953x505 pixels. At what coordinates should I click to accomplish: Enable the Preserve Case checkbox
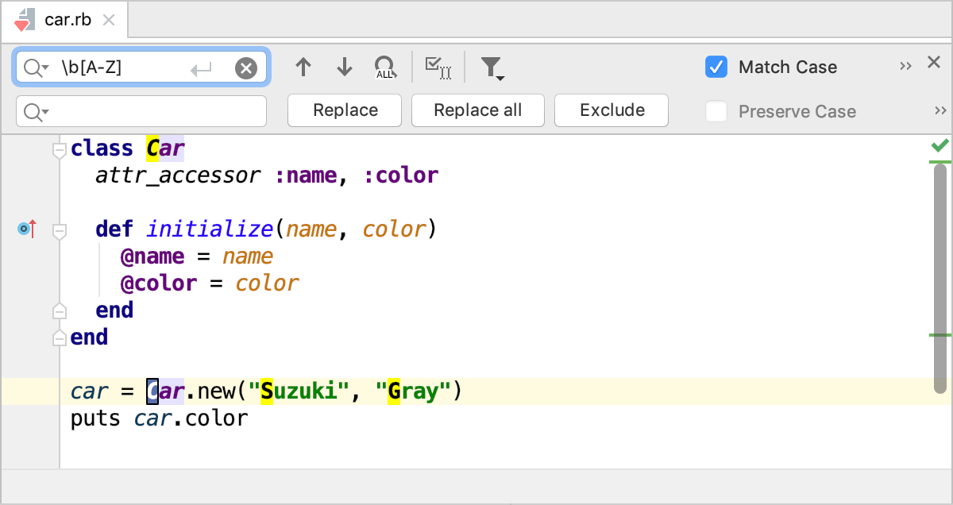pos(716,111)
